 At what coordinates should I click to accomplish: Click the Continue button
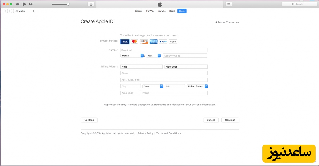230,120
